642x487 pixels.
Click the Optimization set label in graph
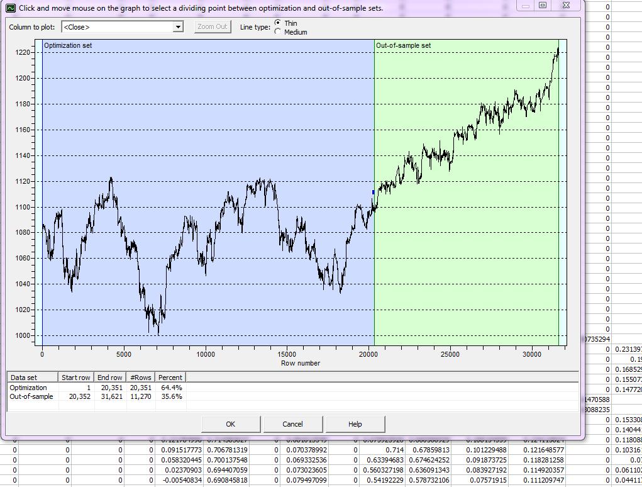[x=68, y=45]
